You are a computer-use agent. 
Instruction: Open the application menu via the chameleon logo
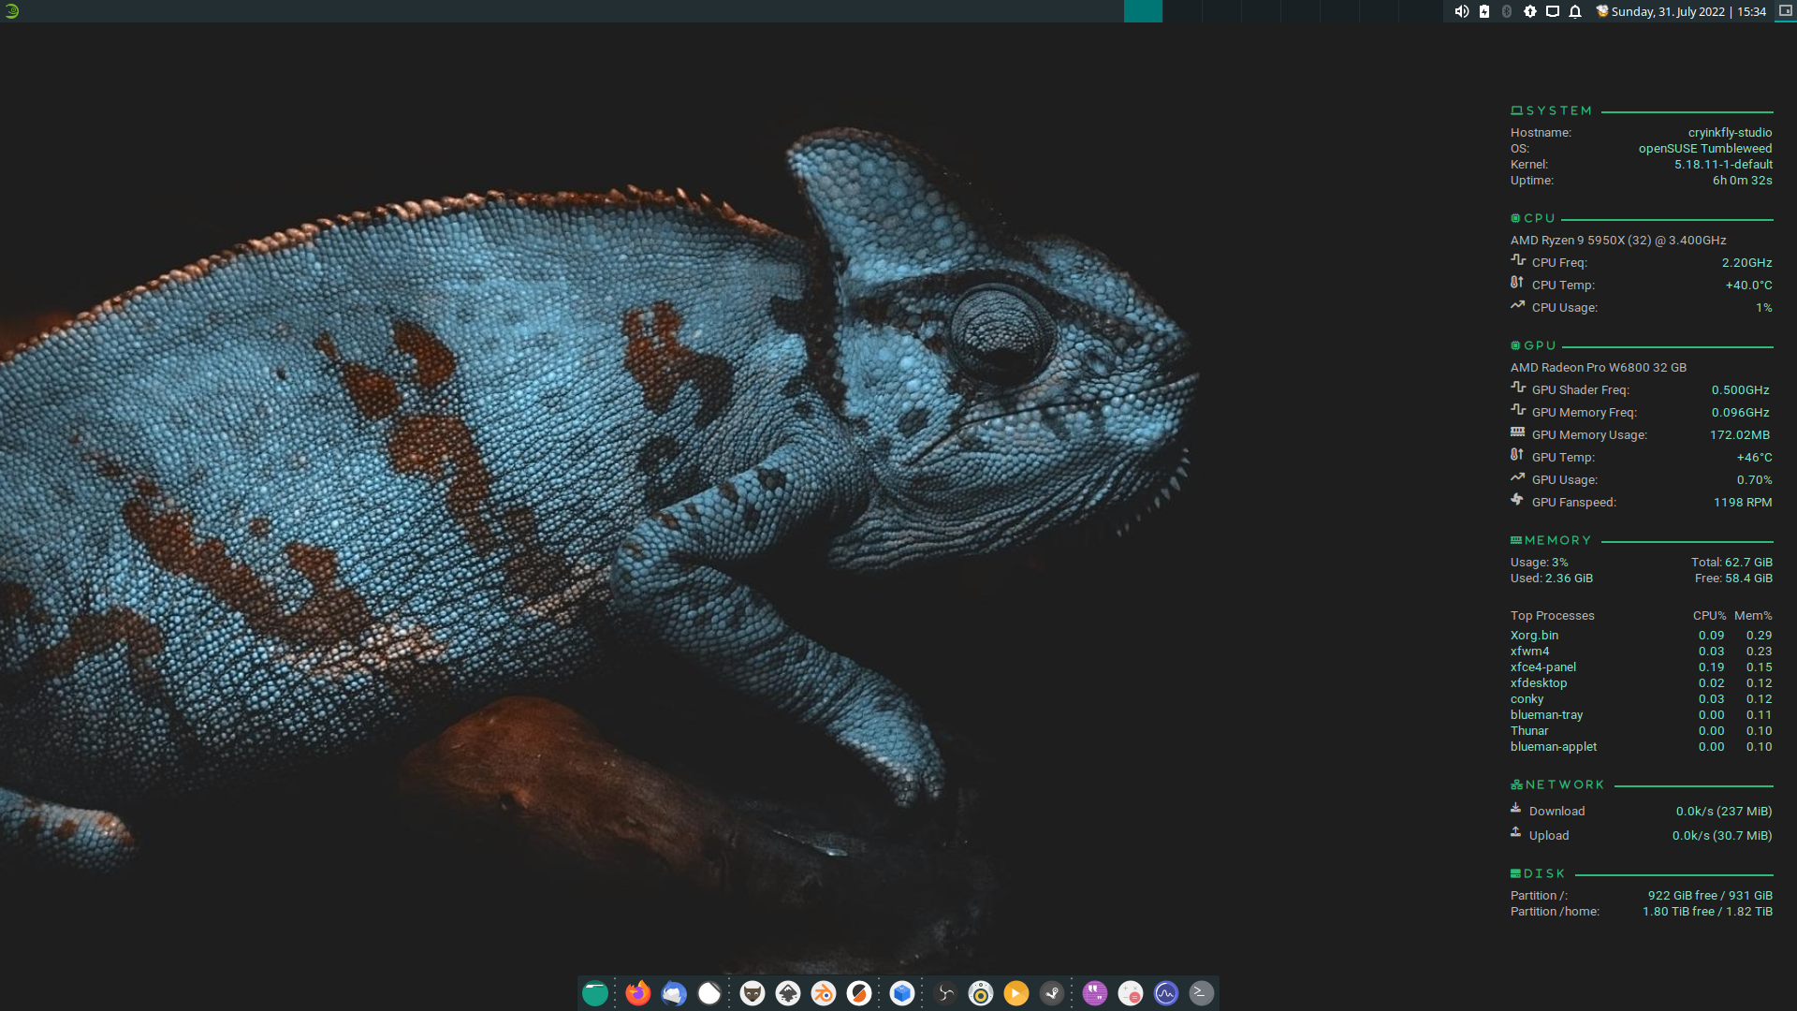13,12
